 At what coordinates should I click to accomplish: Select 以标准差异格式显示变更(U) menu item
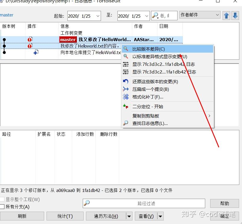168,56
